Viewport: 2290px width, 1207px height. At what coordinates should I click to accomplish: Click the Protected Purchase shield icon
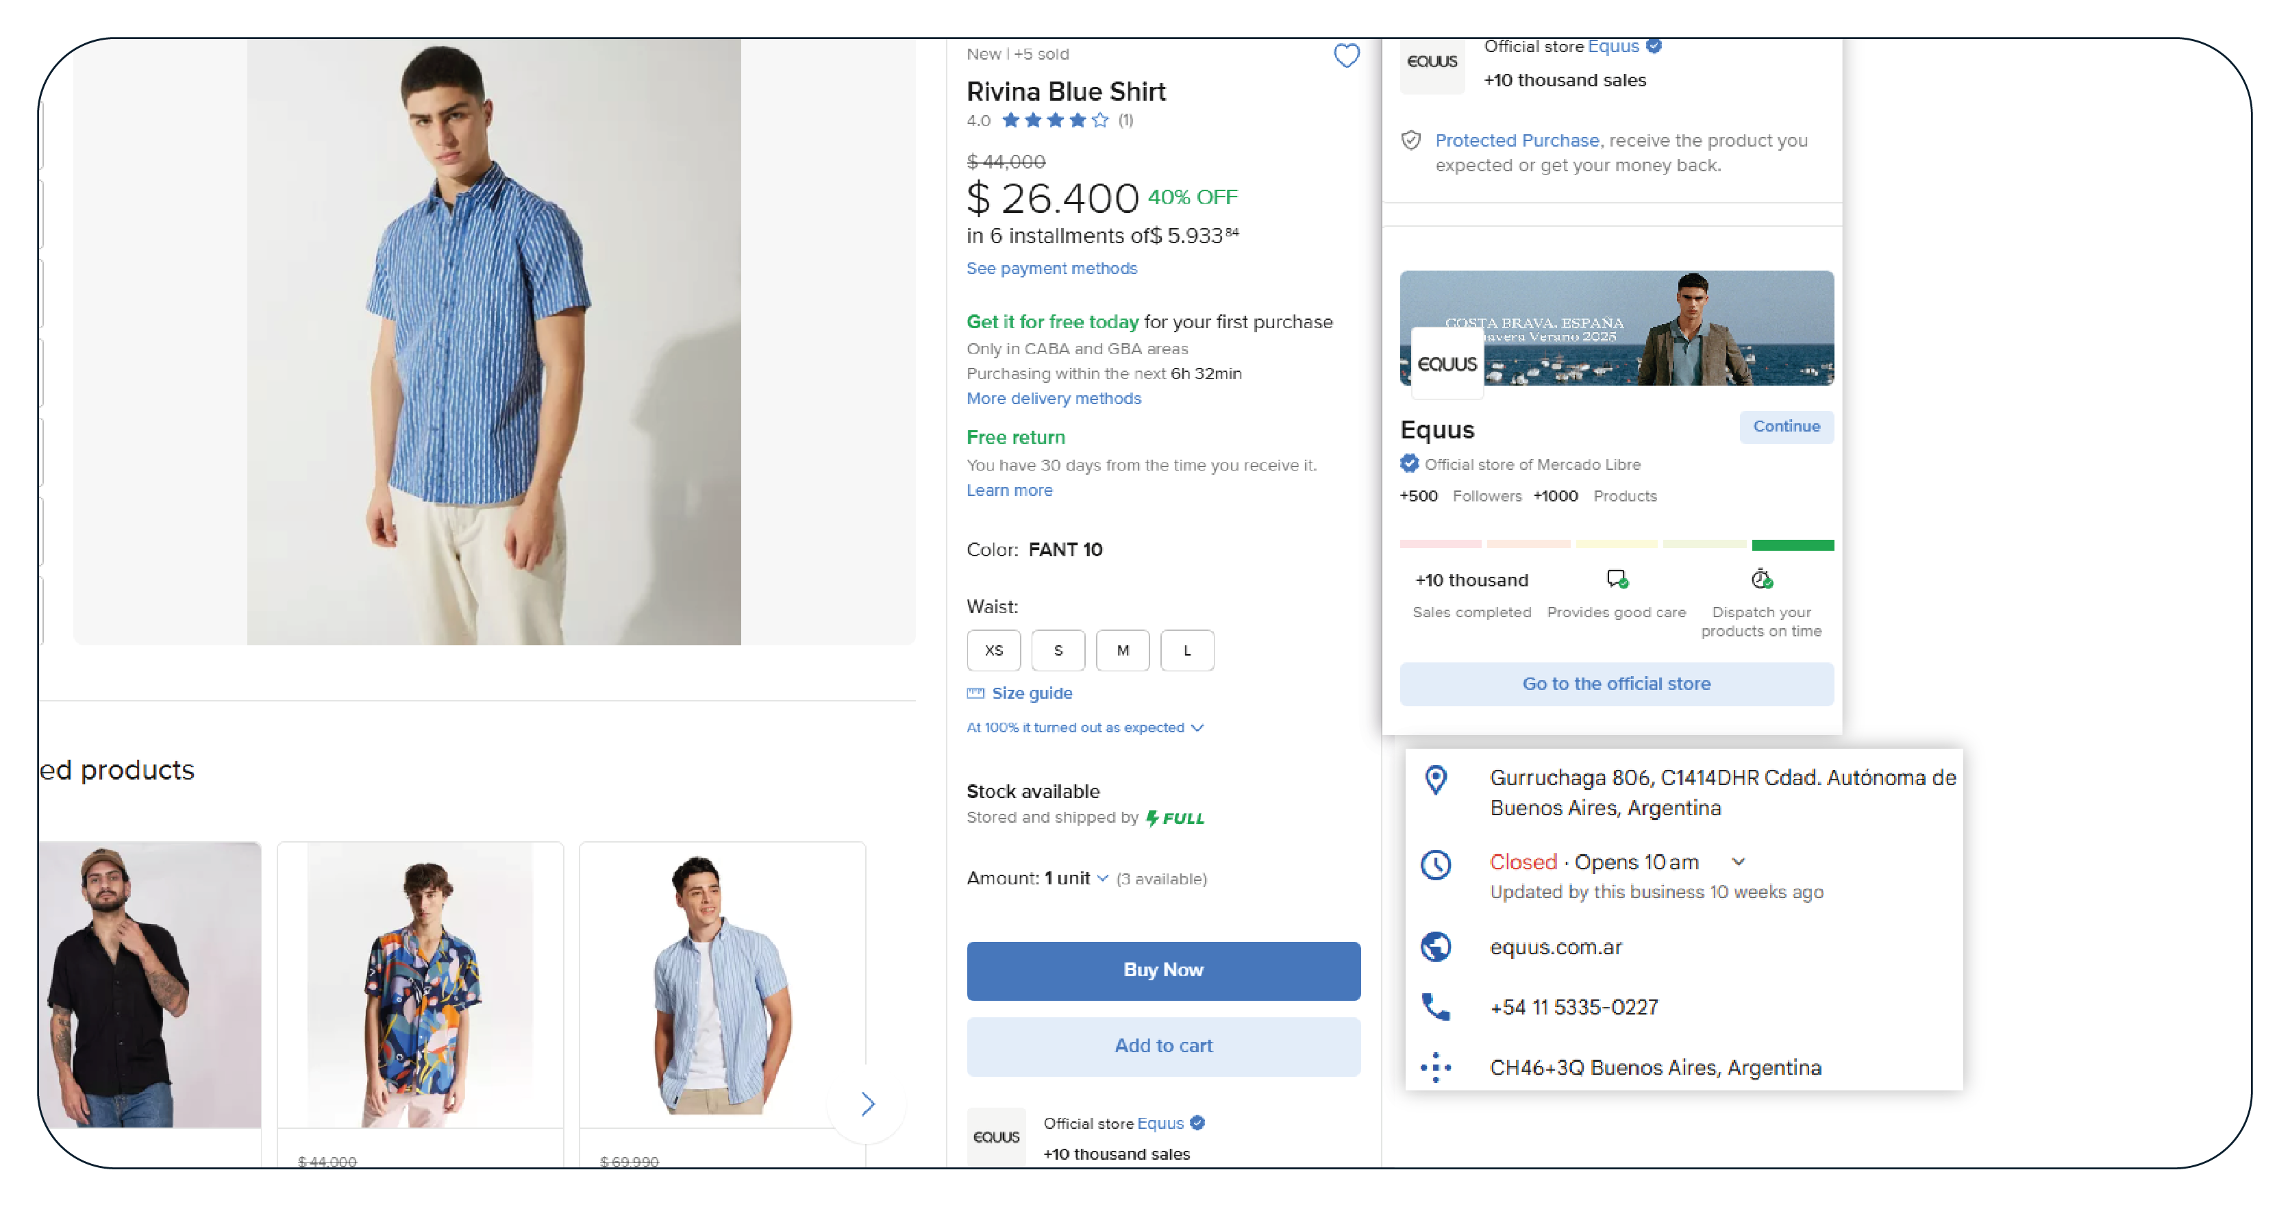[x=1411, y=140]
